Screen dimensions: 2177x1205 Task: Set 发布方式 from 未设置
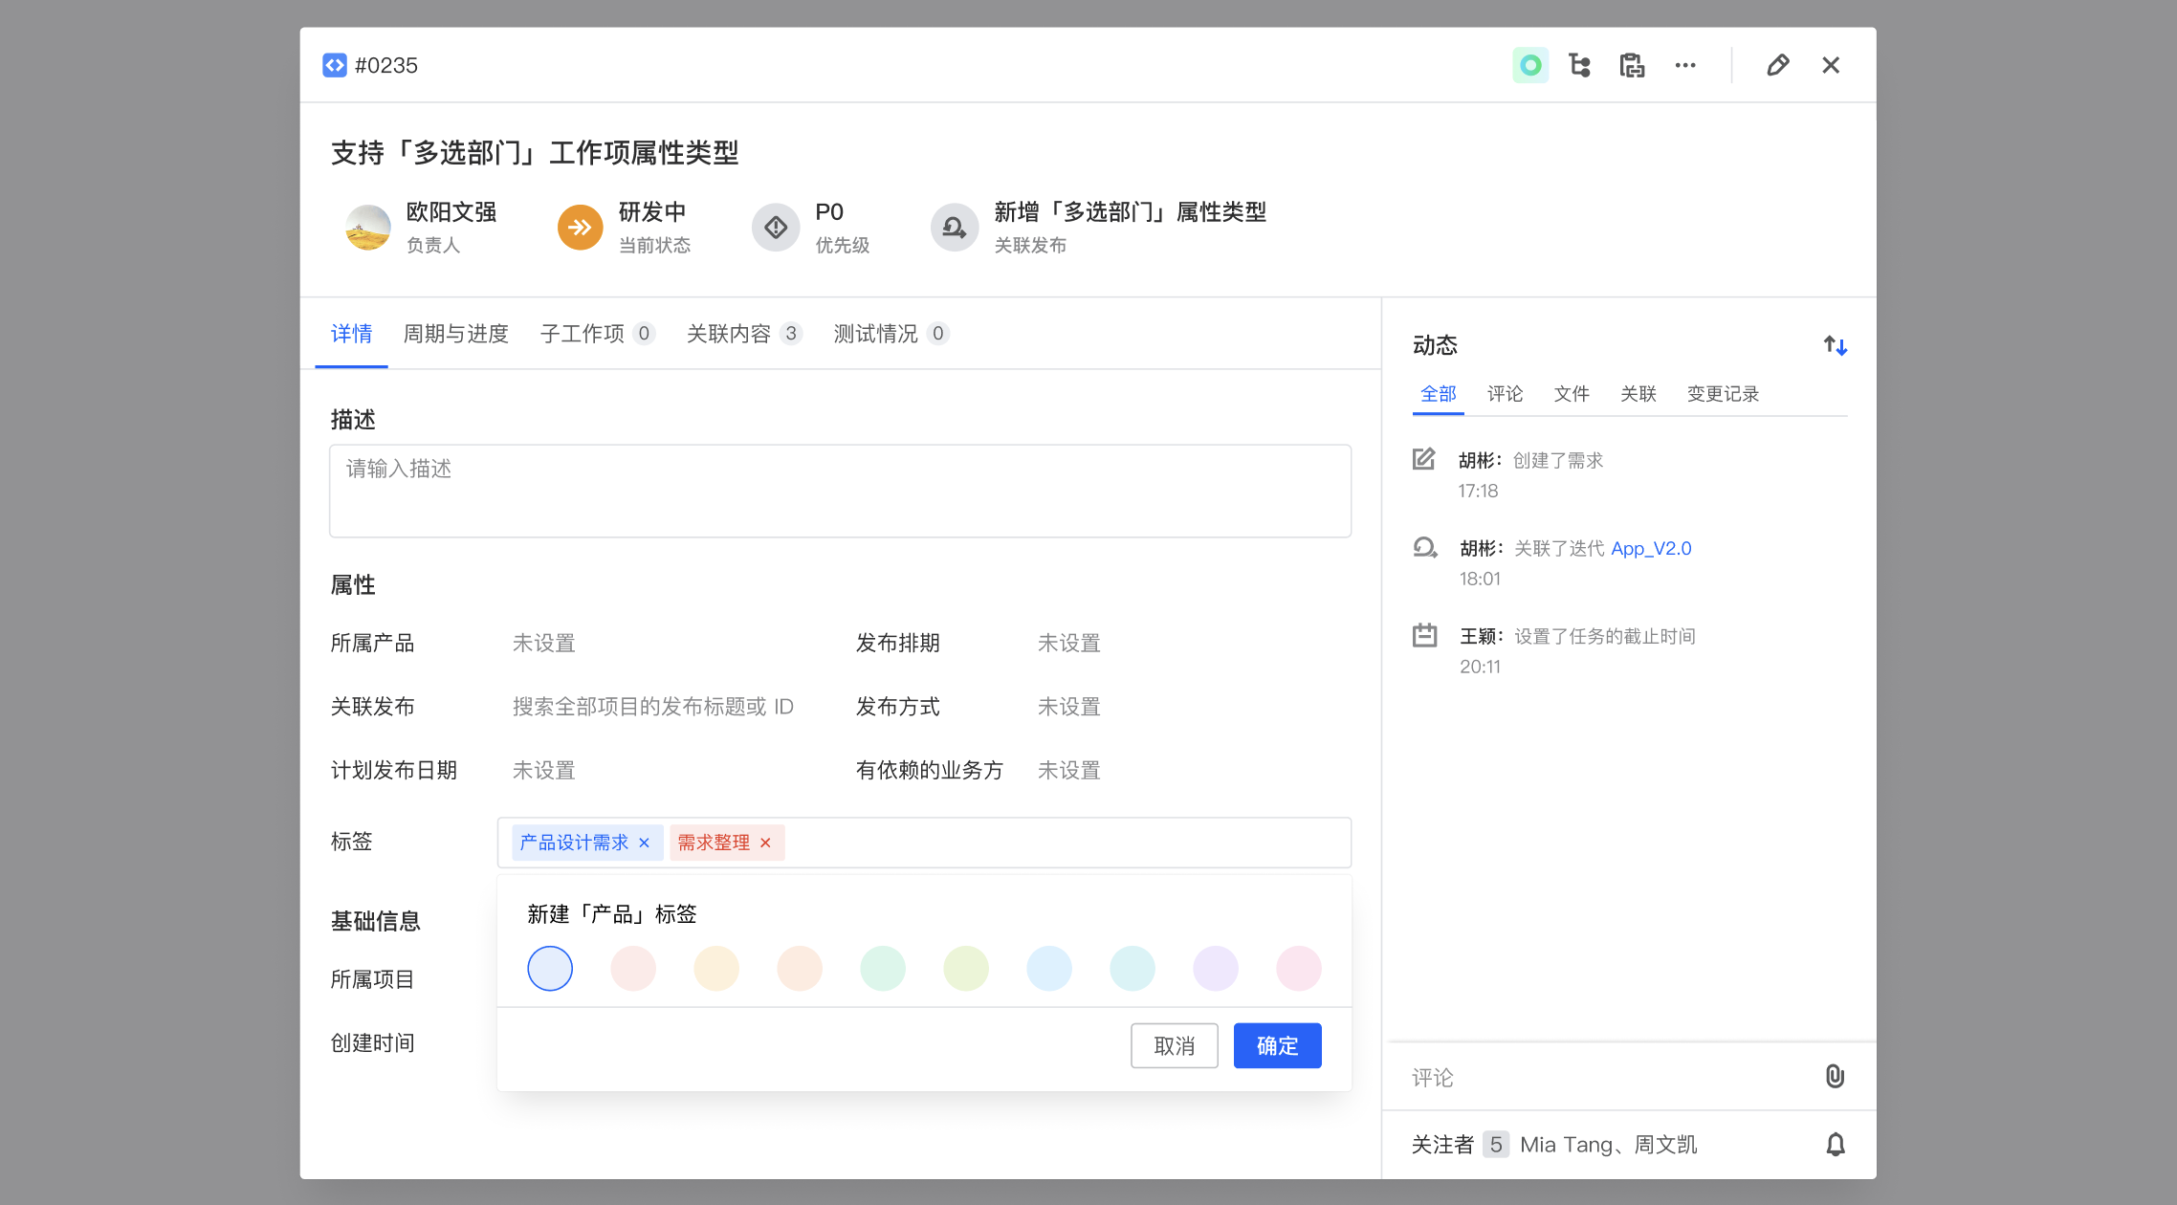[x=1068, y=706]
